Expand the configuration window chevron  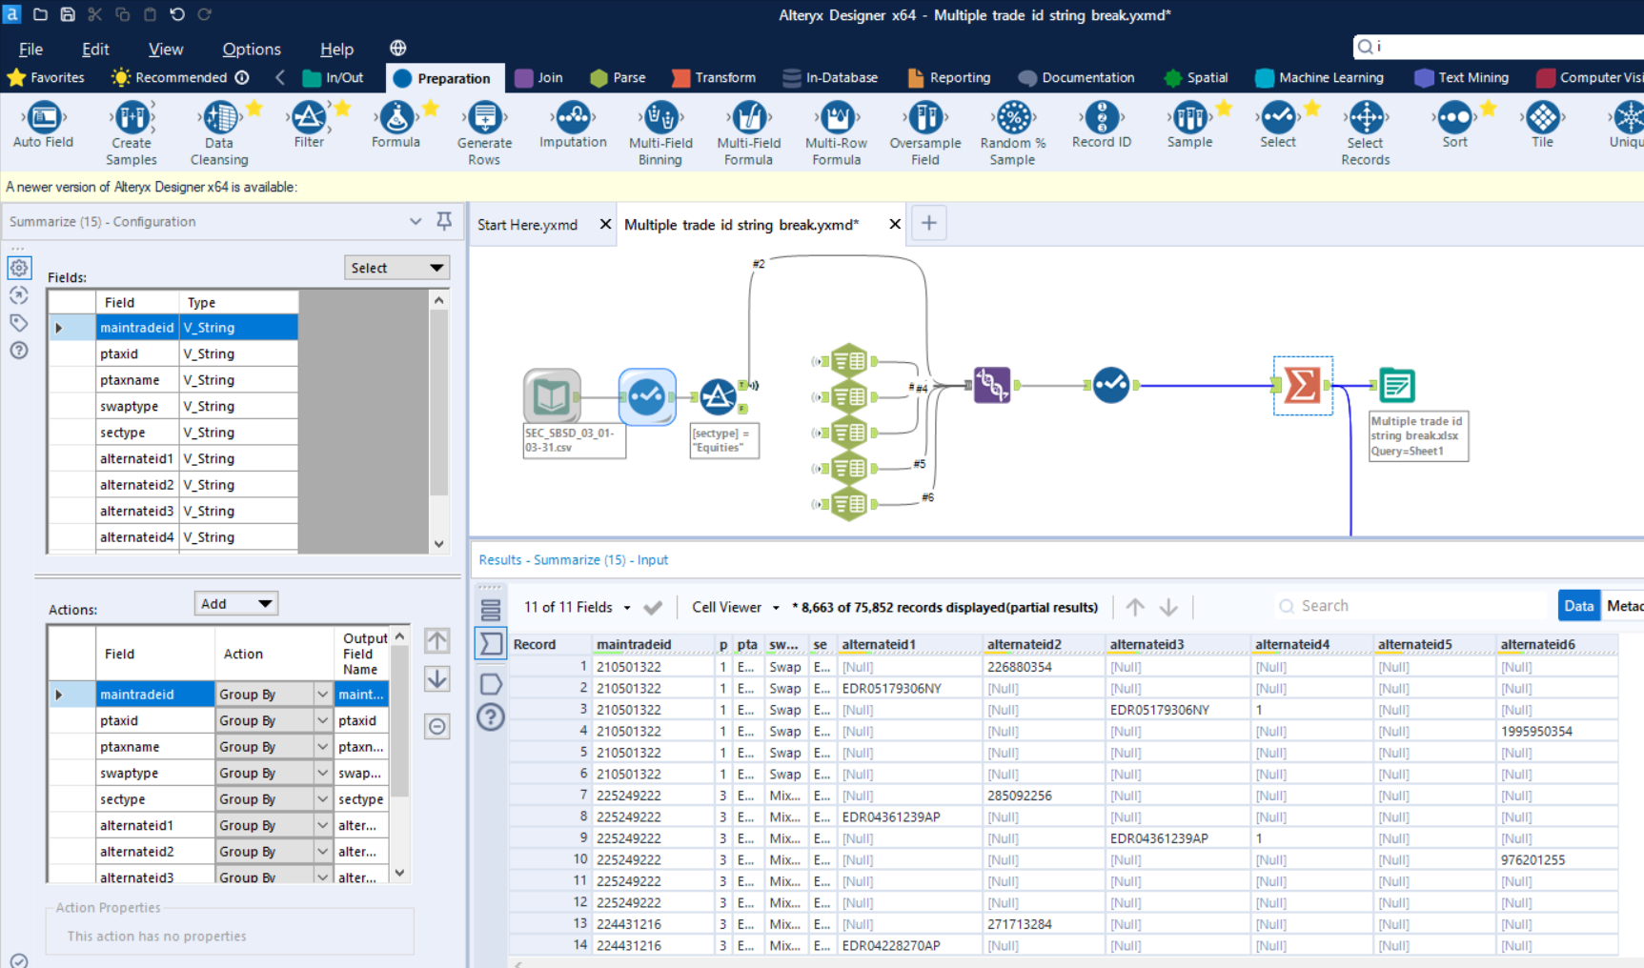(416, 221)
